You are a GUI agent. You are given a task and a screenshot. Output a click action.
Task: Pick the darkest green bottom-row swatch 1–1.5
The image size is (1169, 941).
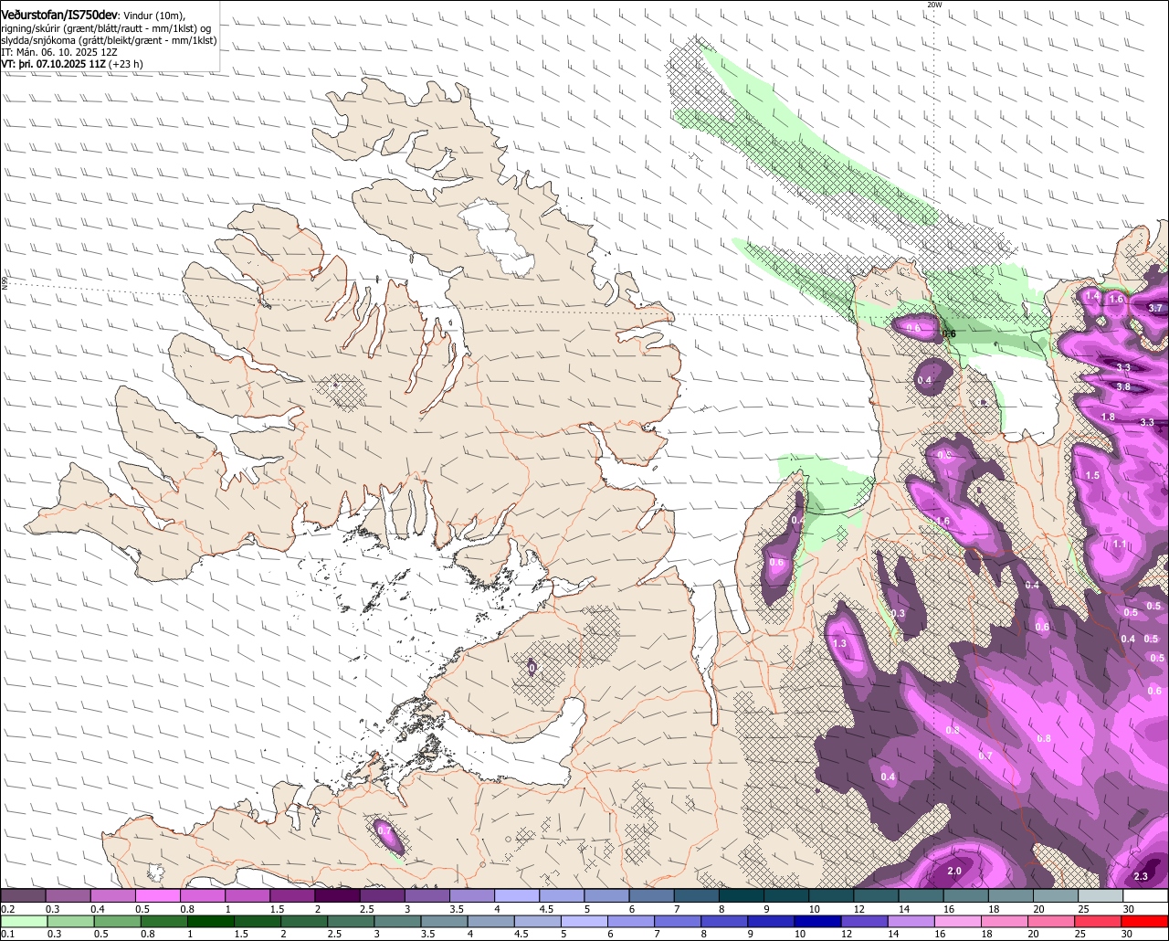pos(210,921)
